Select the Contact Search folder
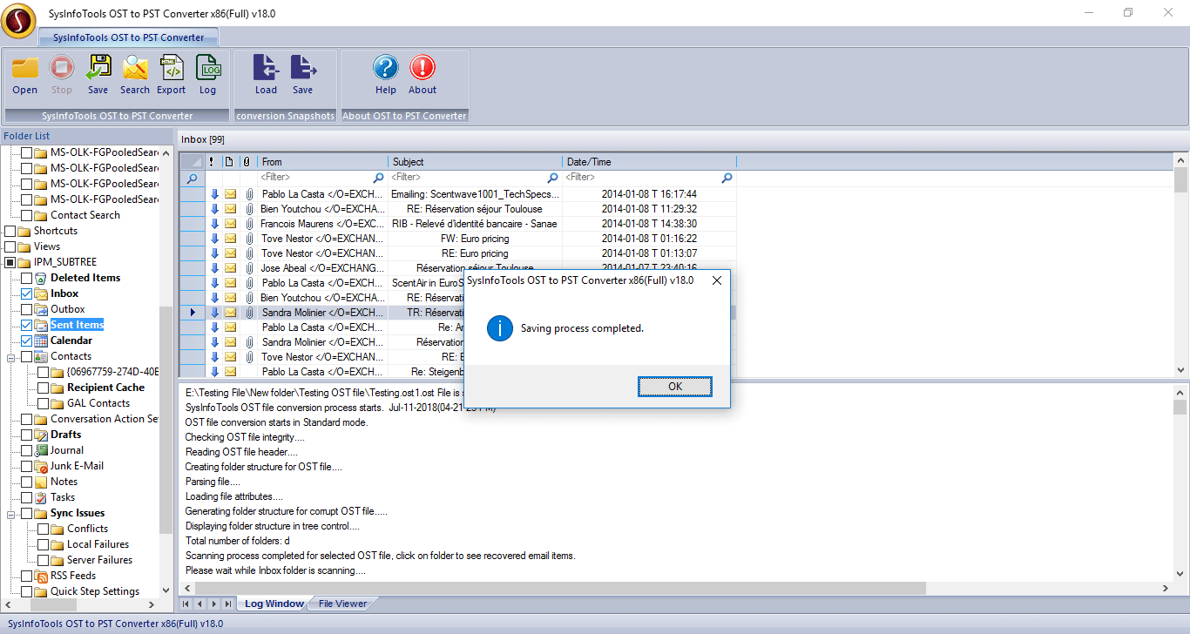Image resolution: width=1190 pixels, height=634 pixels. point(85,215)
